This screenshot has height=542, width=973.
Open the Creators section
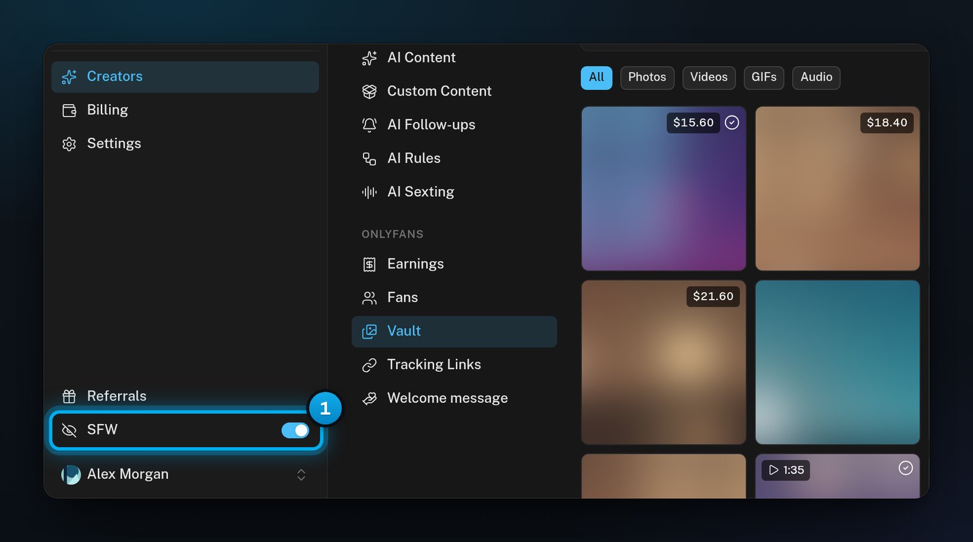click(185, 77)
